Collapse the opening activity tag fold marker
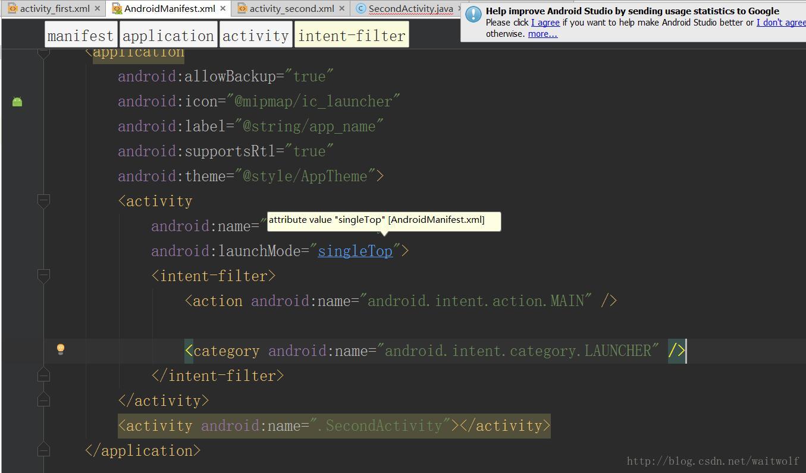This screenshot has height=473, width=806. (43, 201)
